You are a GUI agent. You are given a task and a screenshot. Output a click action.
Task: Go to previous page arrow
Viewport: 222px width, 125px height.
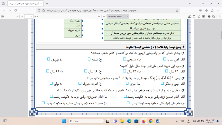tap(17, 16)
